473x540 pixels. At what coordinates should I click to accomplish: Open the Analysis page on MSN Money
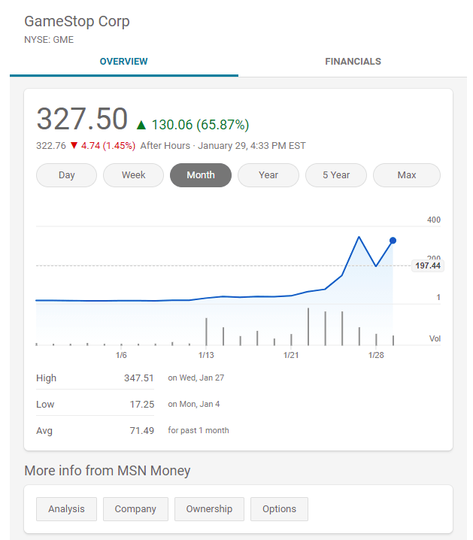coord(66,509)
